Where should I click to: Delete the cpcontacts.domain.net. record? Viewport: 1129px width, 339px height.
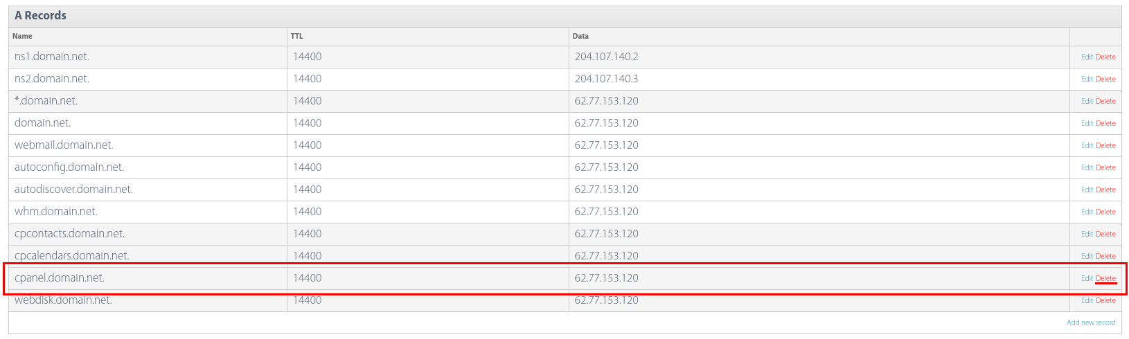point(1105,234)
